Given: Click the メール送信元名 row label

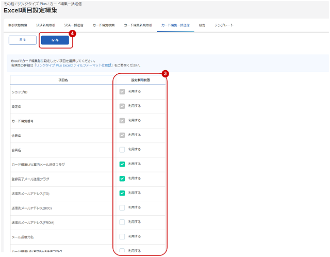Looking at the screenshot, I should coord(23,237).
